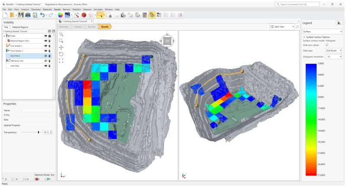Click the legend color gradient bar
The image size is (346, 187).
[x=311, y=119]
